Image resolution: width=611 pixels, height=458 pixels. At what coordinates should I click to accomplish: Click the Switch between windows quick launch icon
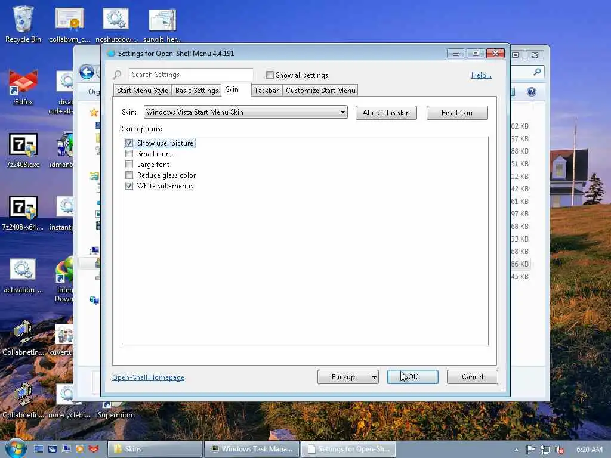click(53, 449)
